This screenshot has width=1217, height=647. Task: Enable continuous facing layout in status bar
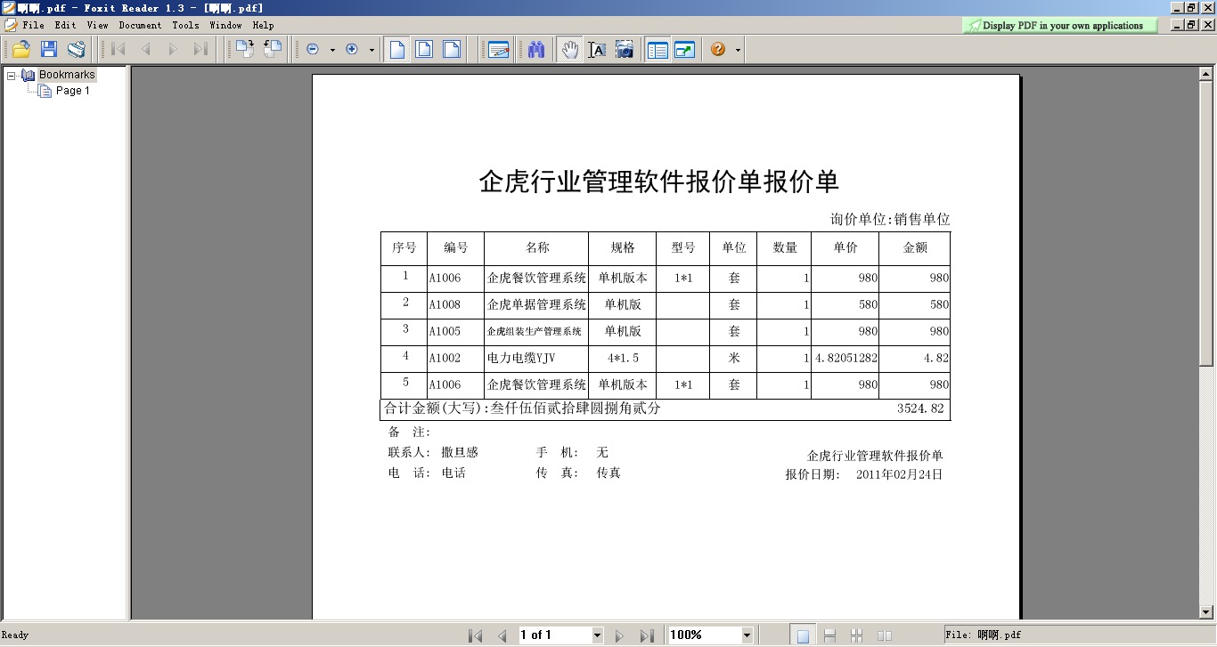[857, 635]
